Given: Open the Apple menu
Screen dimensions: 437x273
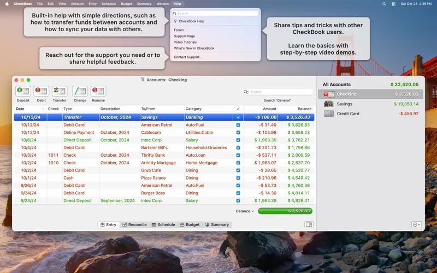Looking at the screenshot, I should [7, 4].
